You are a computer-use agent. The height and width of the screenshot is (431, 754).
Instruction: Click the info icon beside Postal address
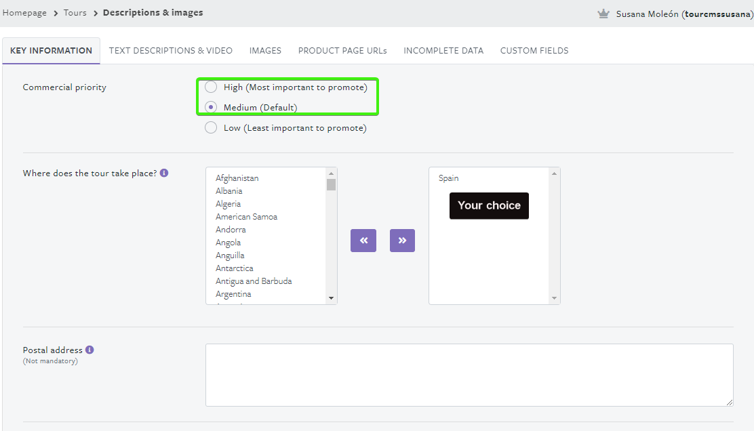click(90, 350)
